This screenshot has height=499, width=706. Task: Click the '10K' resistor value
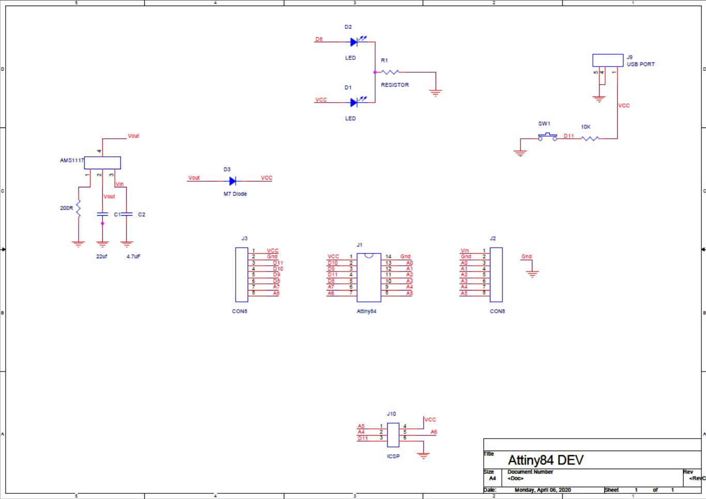[586, 127]
